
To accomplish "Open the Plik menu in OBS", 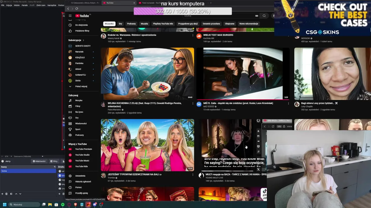I will 3,5.
